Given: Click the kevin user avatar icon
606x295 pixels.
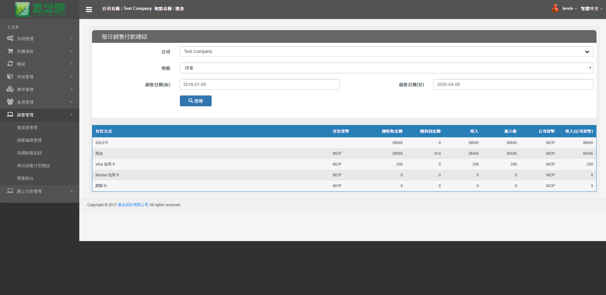Looking at the screenshot, I should point(555,9).
